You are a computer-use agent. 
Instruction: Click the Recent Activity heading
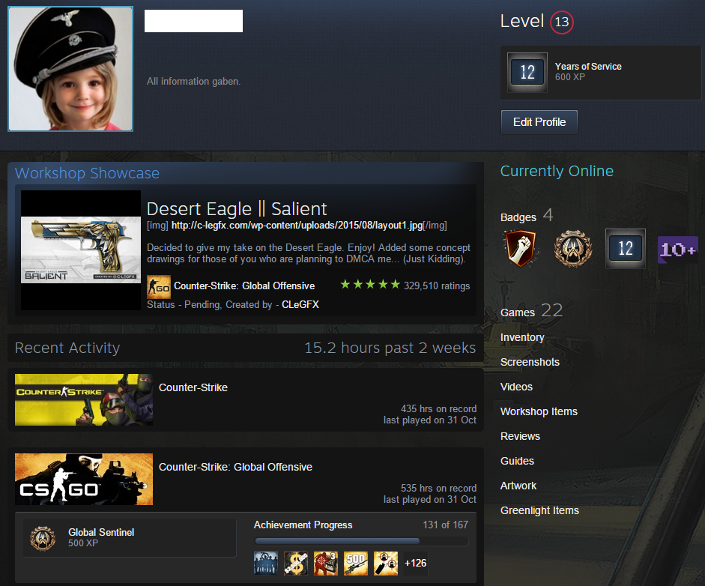67,348
